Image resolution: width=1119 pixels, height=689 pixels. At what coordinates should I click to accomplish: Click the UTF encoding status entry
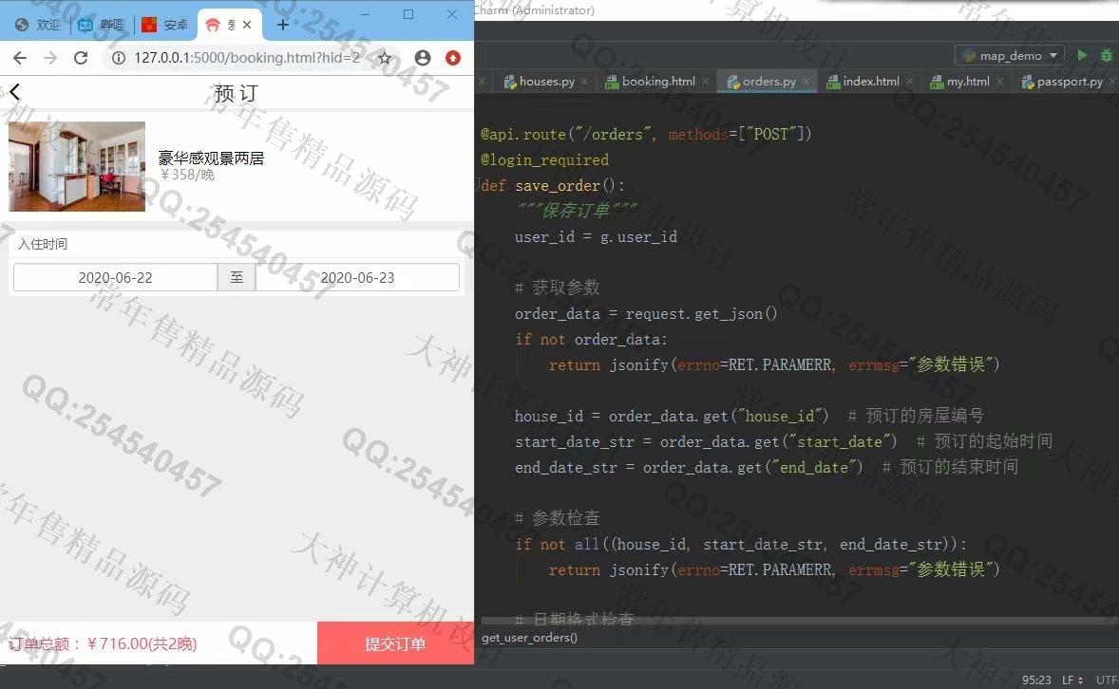click(x=1107, y=680)
